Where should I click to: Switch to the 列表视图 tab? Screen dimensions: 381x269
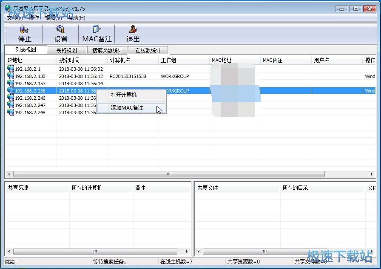pyautogui.click(x=26, y=49)
